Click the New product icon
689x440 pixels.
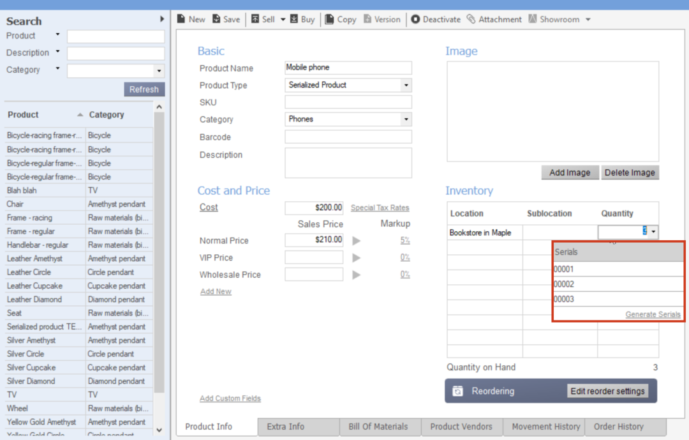coord(182,19)
